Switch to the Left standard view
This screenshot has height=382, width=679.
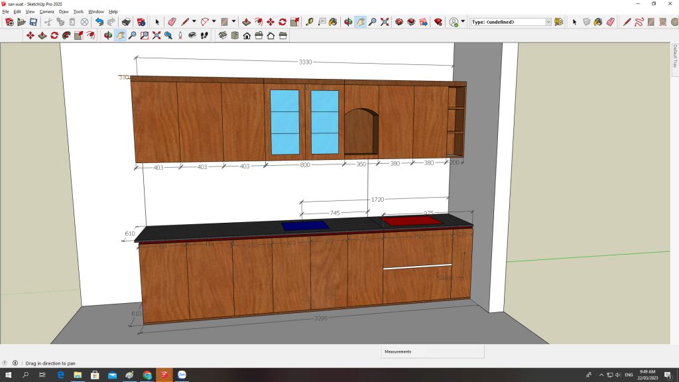click(x=282, y=36)
